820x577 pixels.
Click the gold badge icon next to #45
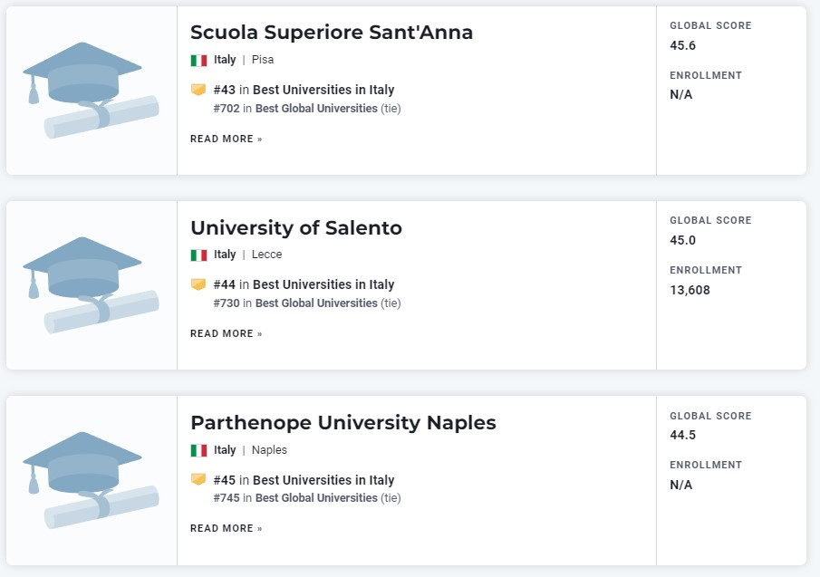pos(198,479)
